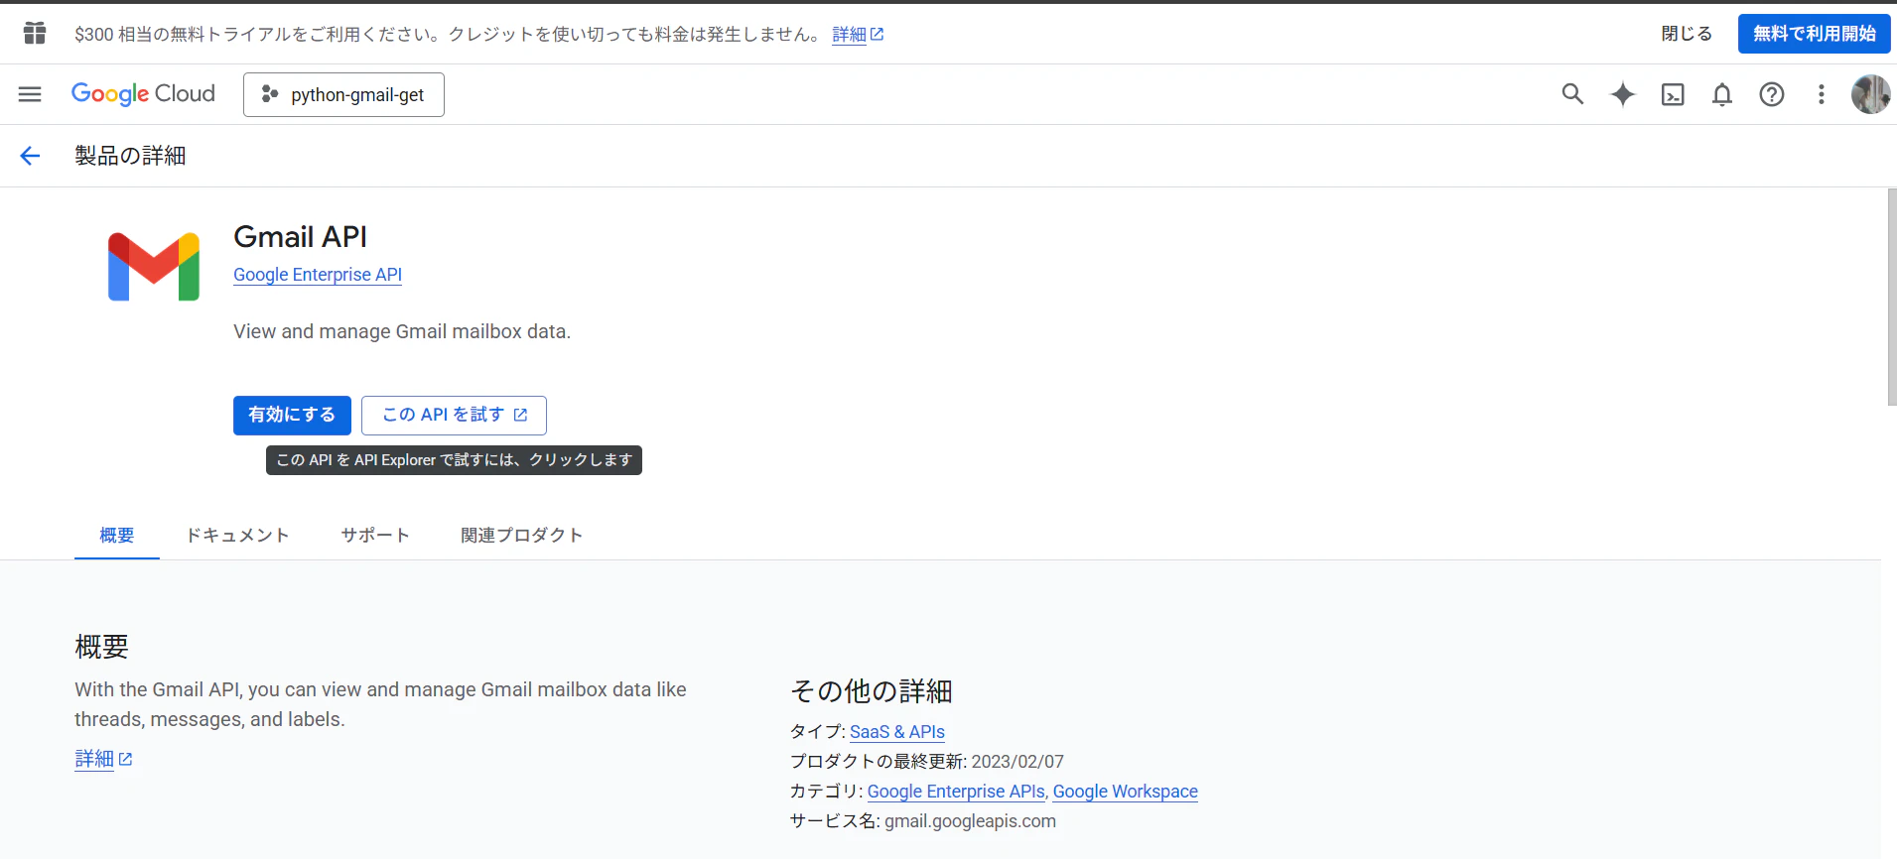Viewport: 1897px width, 859px height.
Task: Open the Gemini sparkle assistant icon
Action: 1623,94
